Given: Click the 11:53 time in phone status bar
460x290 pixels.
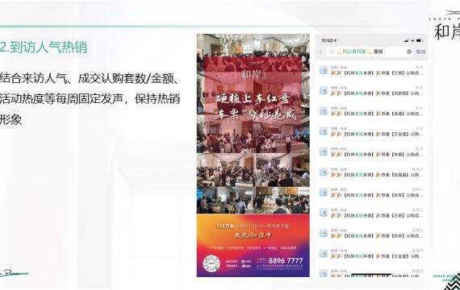Looking at the screenshot, I should pyautogui.click(x=328, y=40).
